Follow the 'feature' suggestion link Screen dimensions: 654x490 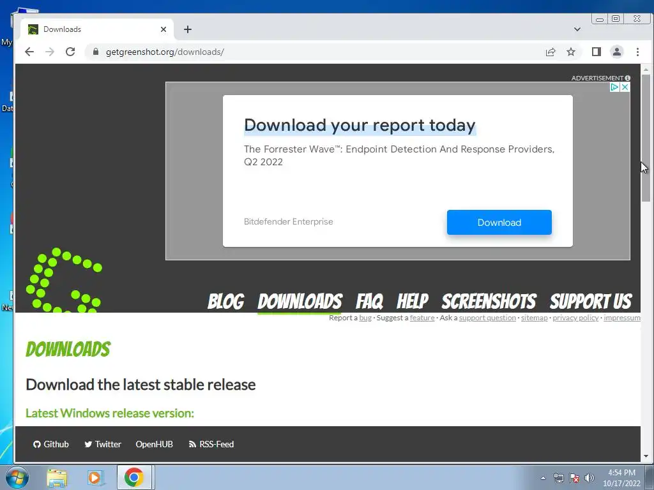click(422, 318)
